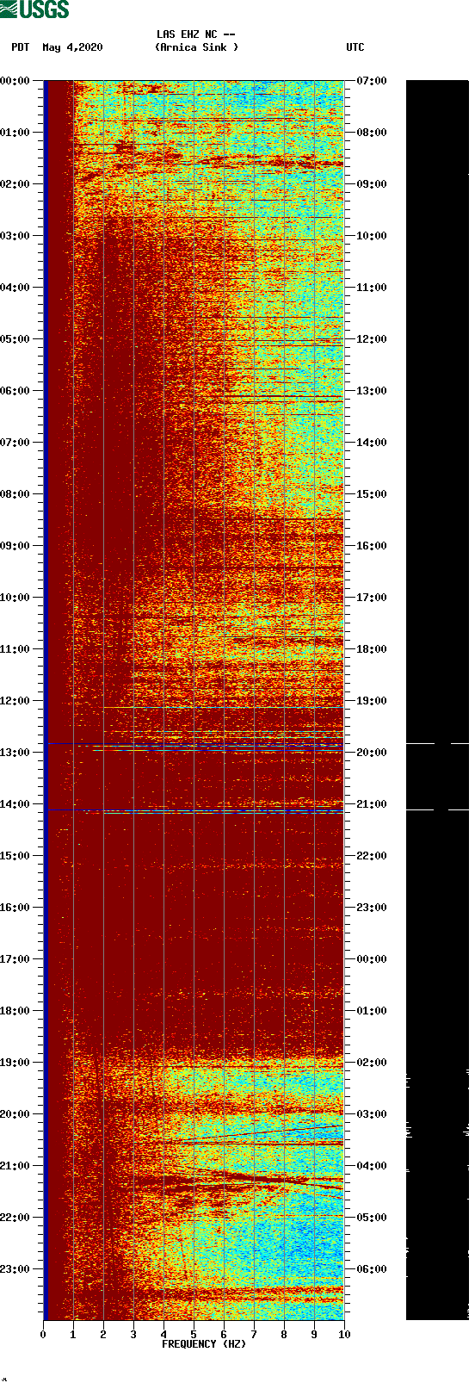Click the PDT timezone header label
The height and width of the screenshot is (1389, 475).
pos(21,47)
